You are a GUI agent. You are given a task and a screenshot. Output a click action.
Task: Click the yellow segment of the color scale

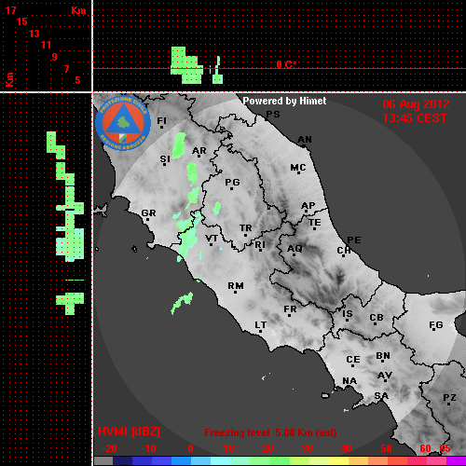pos(338,460)
